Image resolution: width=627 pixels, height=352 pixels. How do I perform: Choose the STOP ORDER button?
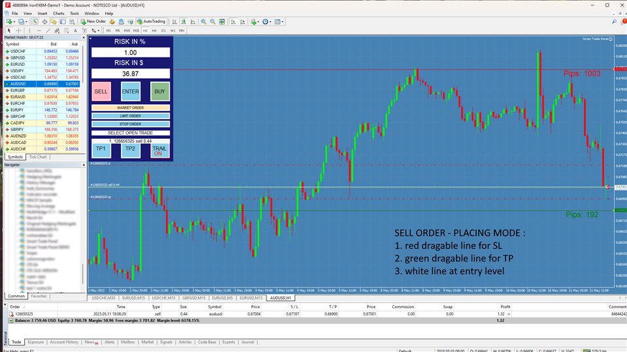click(131, 124)
